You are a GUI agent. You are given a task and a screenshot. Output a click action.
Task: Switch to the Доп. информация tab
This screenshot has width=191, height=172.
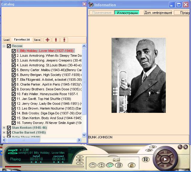158,13
